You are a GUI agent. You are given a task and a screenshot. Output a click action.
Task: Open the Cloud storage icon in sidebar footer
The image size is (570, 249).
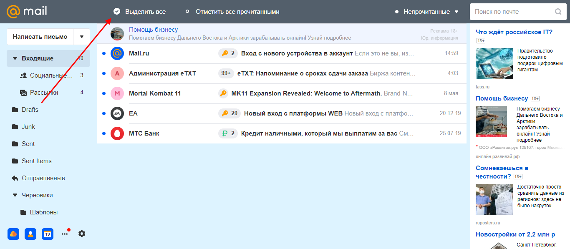click(13, 234)
